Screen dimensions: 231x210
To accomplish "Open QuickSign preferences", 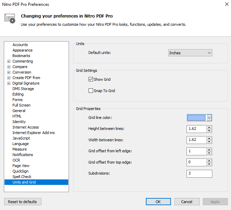I will 20,171.
